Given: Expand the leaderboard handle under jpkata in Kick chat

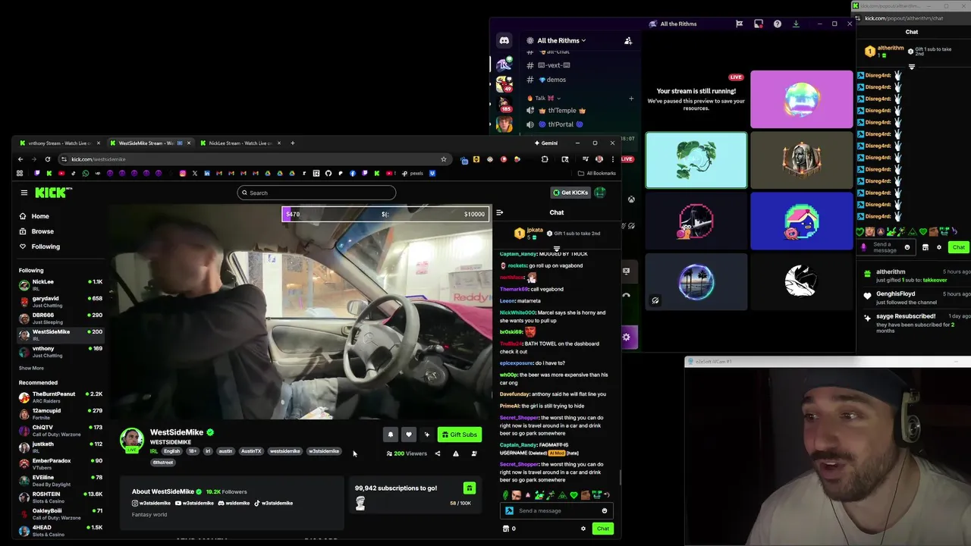Looking at the screenshot, I should [x=556, y=249].
